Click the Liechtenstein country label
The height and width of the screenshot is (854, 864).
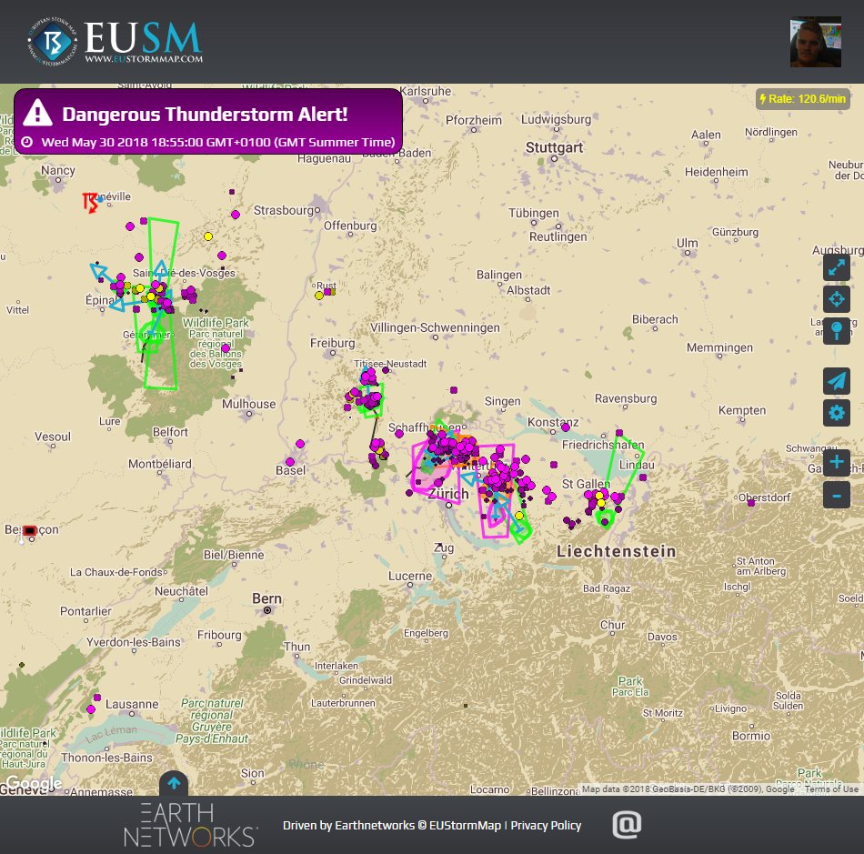pos(616,551)
